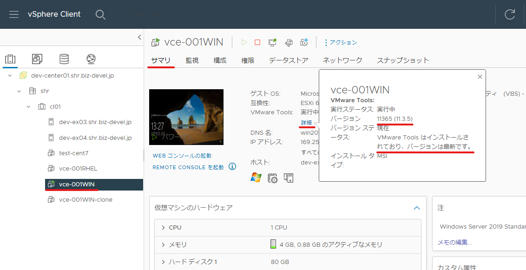
Task: Select host dev-ex03.shr.biz-devel.jp
Action: [x=95, y=122]
